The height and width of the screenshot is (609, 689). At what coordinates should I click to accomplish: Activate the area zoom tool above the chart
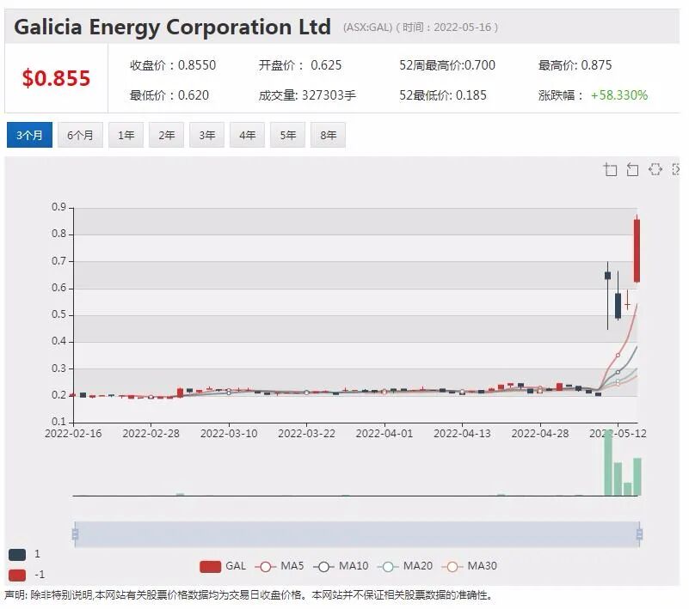[x=611, y=169]
